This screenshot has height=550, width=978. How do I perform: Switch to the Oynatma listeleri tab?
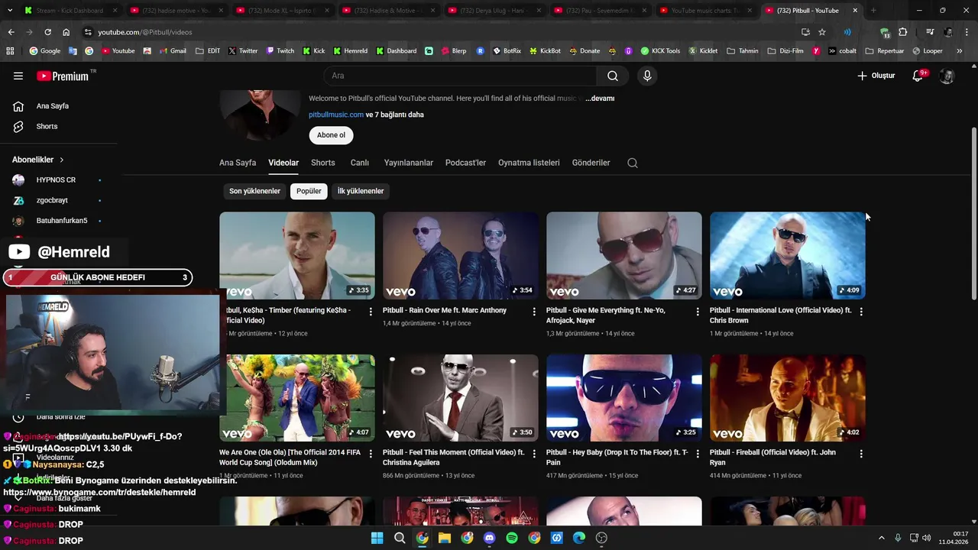click(529, 163)
